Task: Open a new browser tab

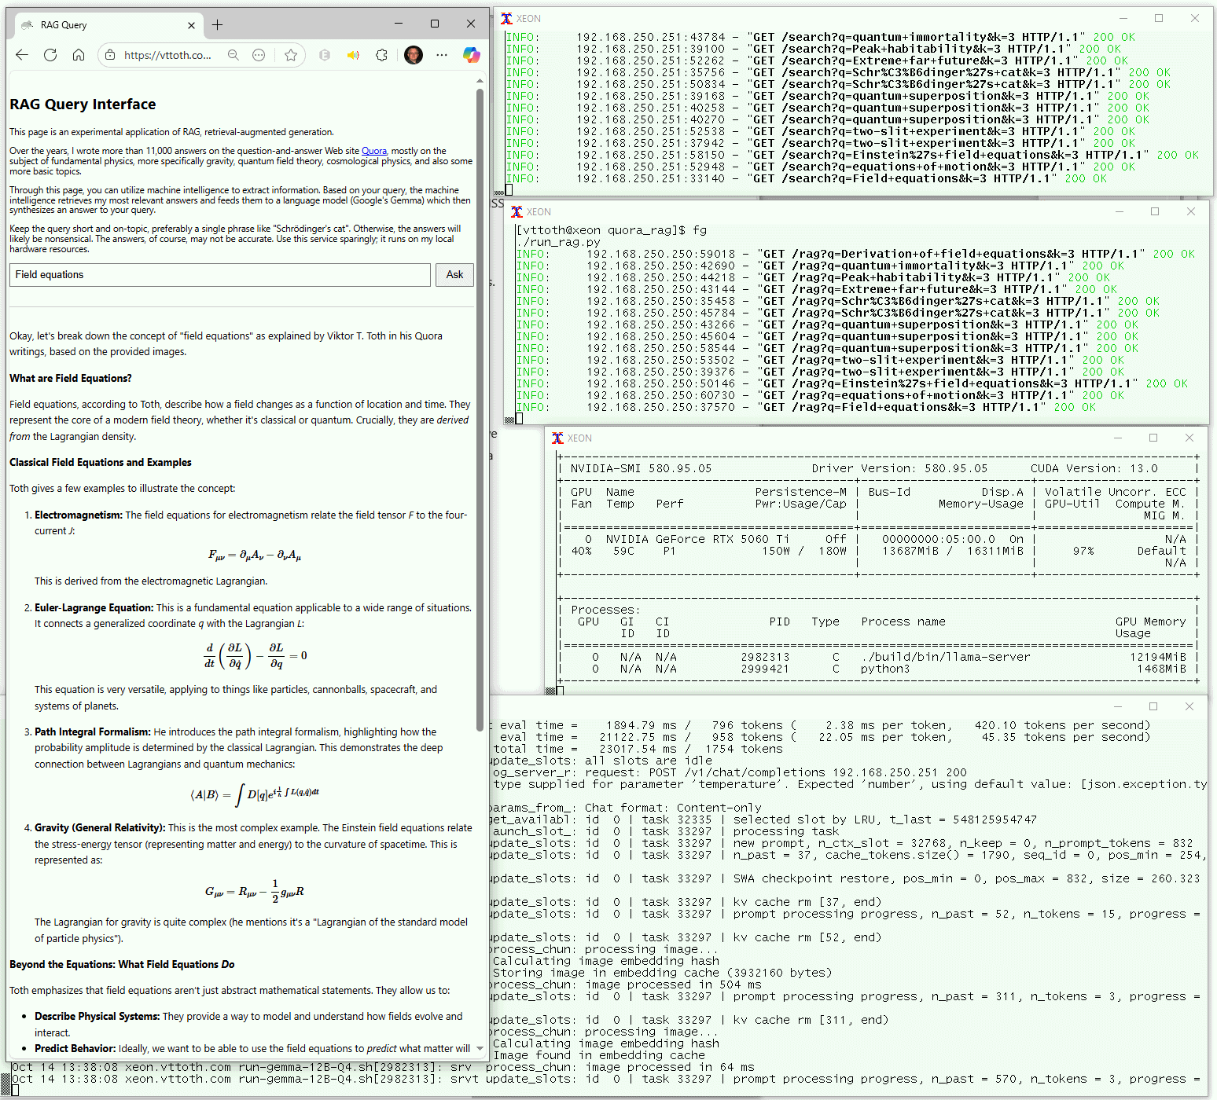Action: [x=218, y=24]
